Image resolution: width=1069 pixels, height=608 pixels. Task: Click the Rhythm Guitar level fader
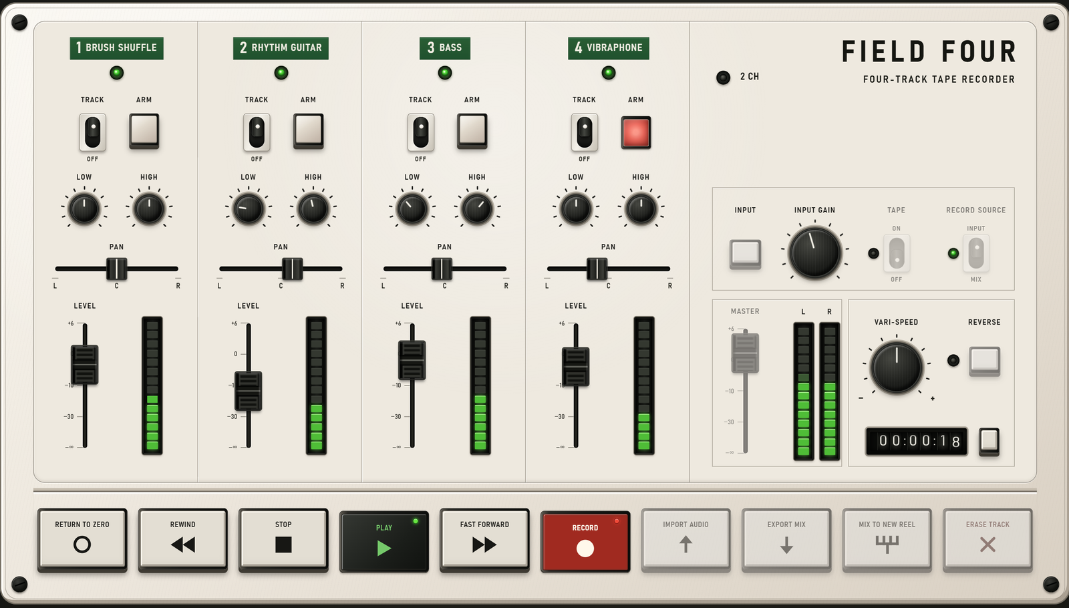(249, 391)
